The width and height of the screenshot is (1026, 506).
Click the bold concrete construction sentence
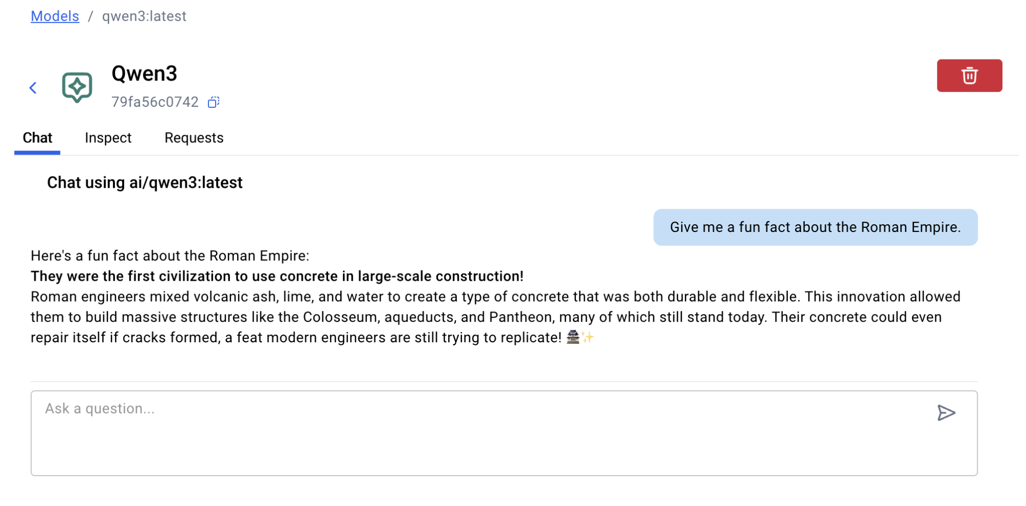pos(277,276)
